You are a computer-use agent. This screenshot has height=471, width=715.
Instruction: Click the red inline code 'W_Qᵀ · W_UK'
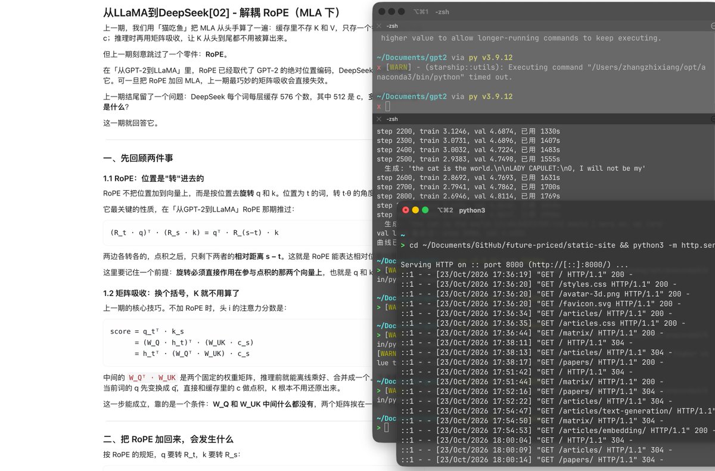pos(153,377)
